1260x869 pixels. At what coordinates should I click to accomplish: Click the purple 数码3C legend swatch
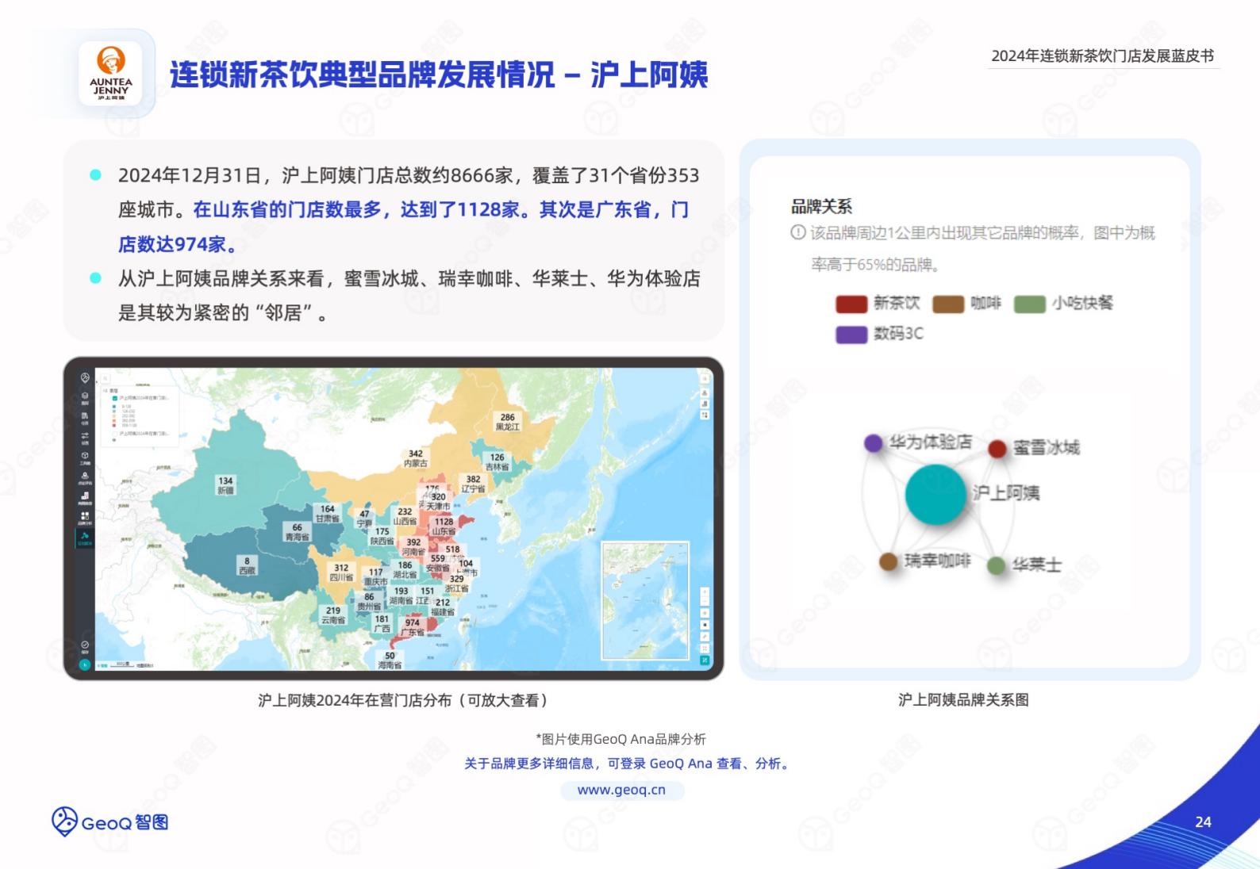coord(851,335)
